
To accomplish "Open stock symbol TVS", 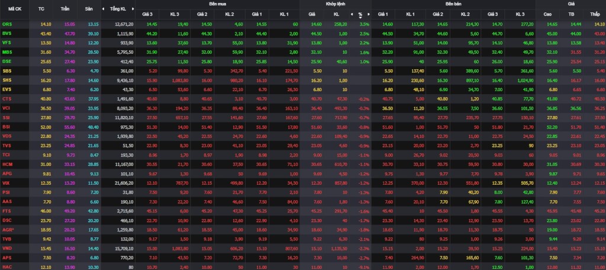I will 7,146.
